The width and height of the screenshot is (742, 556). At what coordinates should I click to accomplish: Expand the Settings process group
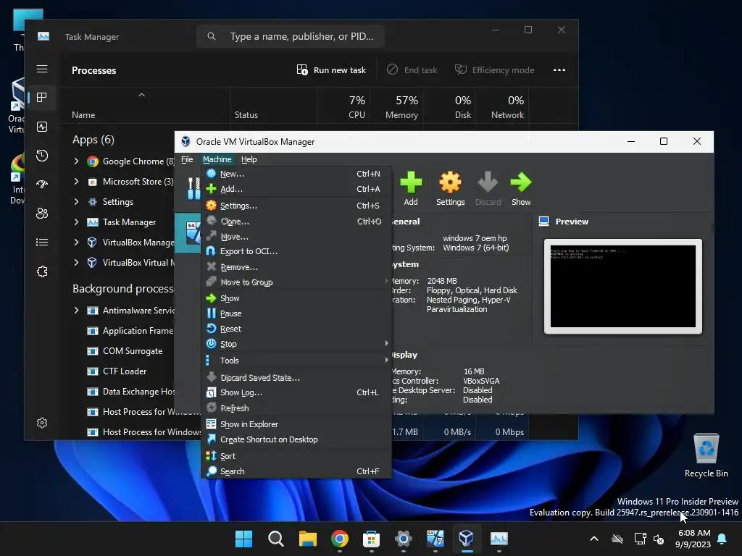(x=76, y=201)
